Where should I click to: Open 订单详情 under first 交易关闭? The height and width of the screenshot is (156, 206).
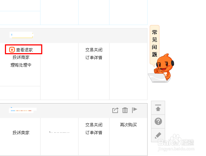pyautogui.click(x=94, y=57)
